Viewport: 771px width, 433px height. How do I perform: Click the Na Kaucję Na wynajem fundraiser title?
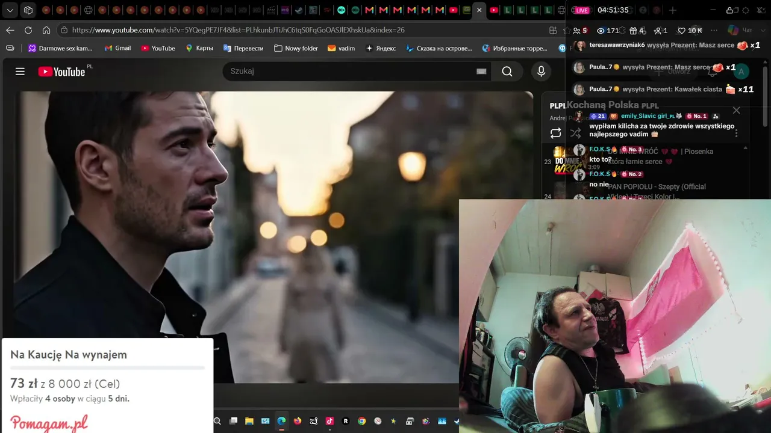[x=69, y=355]
